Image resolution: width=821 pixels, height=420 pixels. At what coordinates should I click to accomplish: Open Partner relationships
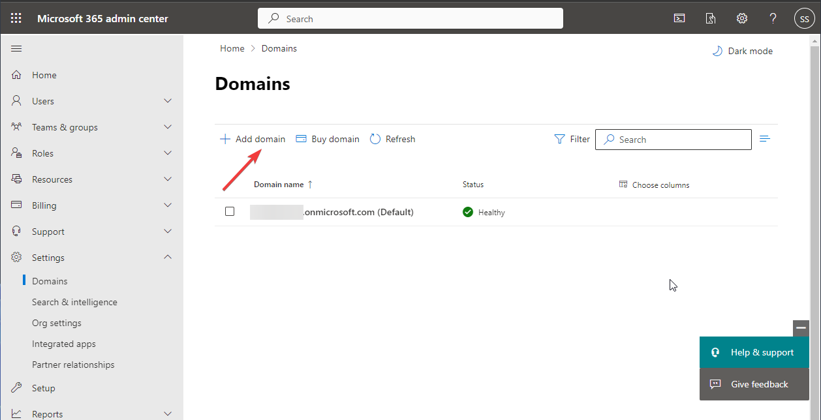tap(73, 365)
